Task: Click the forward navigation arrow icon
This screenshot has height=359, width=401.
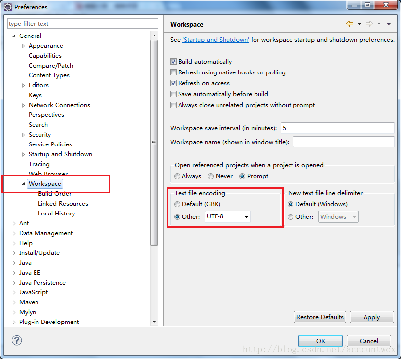Action: click(369, 24)
